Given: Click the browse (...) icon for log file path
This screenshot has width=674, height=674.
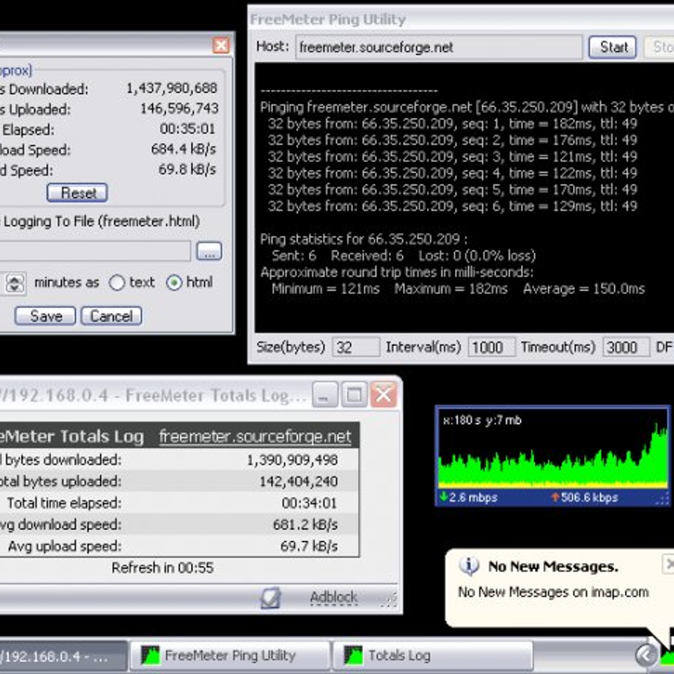Looking at the screenshot, I should [x=209, y=251].
